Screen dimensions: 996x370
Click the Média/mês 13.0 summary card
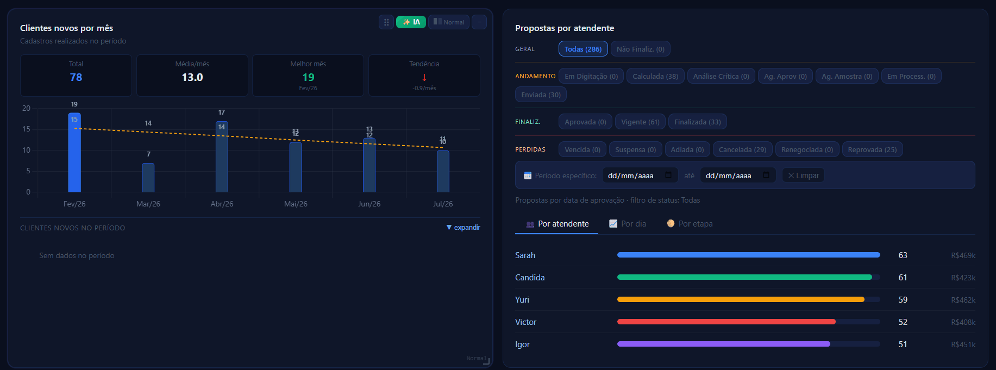(x=192, y=76)
